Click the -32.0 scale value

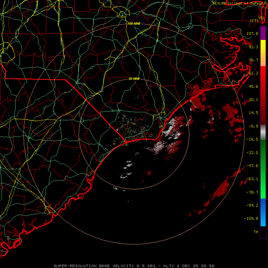tap(252, 153)
